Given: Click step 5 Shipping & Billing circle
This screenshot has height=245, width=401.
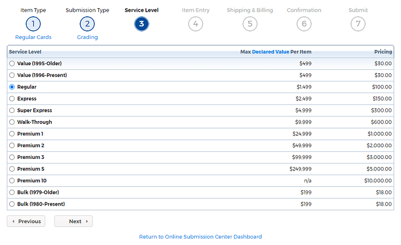Looking at the screenshot, I should pyautogui.click(x=250, y=24).
